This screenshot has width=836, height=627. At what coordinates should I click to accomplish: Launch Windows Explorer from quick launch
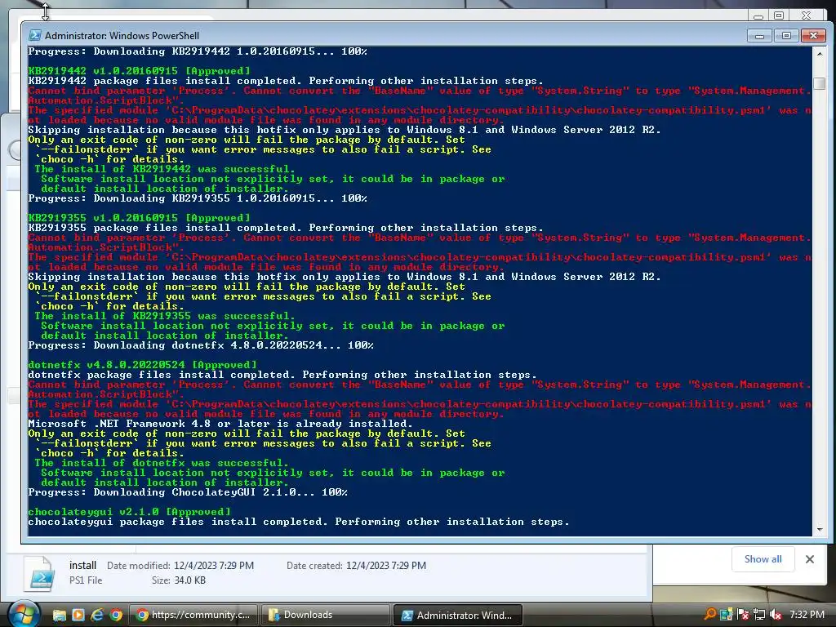click(x=59, y=615)
